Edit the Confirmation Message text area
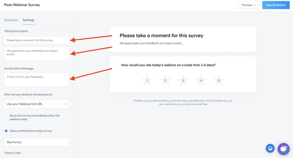 tap(37, 80)
